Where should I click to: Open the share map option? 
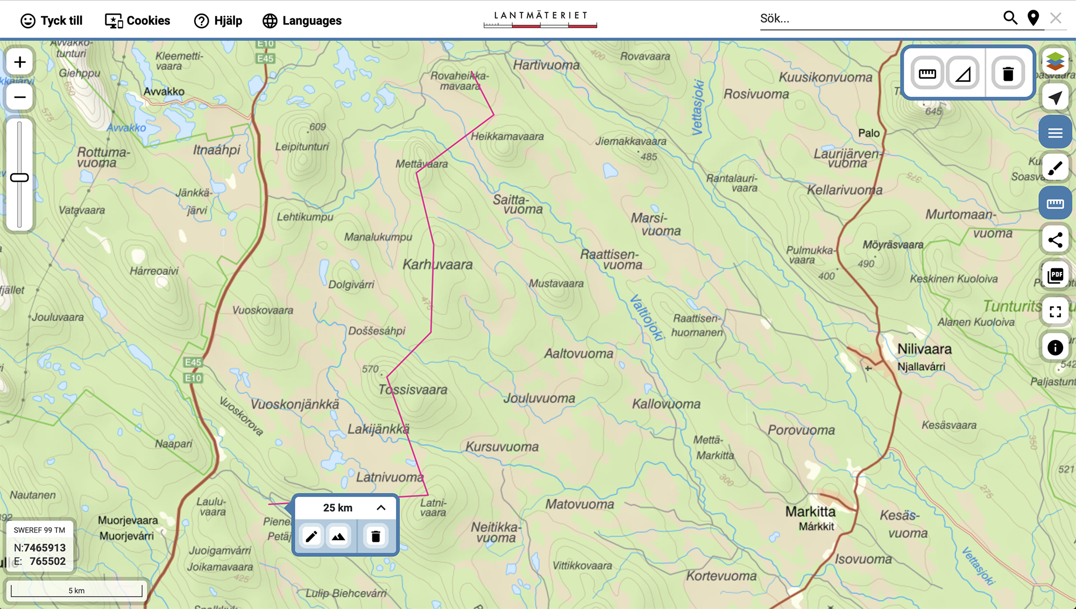1055,239
